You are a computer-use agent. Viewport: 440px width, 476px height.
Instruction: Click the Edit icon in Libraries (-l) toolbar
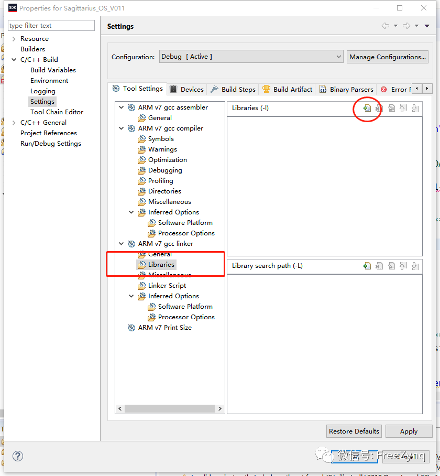coord(391,108)
